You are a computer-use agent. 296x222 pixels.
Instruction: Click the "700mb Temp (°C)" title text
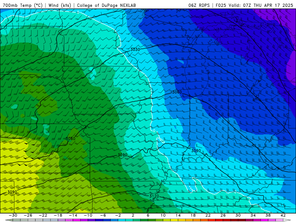coord(23,5)
